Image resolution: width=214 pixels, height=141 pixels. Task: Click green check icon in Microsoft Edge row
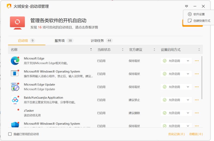point(165,61)
